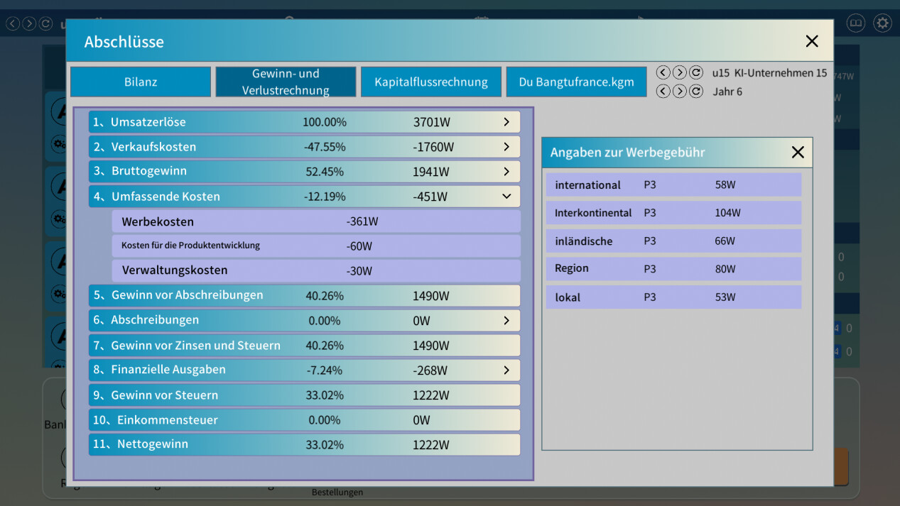Go to next company beside KI-Unternehmen 15

click(x=679, y=72)
